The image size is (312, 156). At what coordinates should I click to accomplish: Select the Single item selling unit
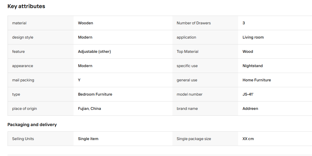[88, 139]
